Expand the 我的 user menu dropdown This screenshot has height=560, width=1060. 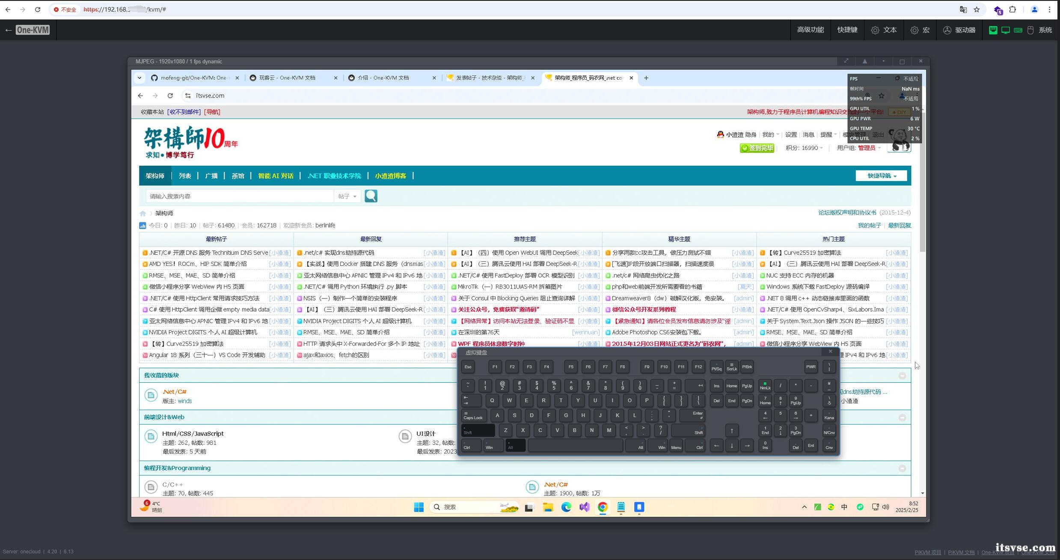point(770,135)
